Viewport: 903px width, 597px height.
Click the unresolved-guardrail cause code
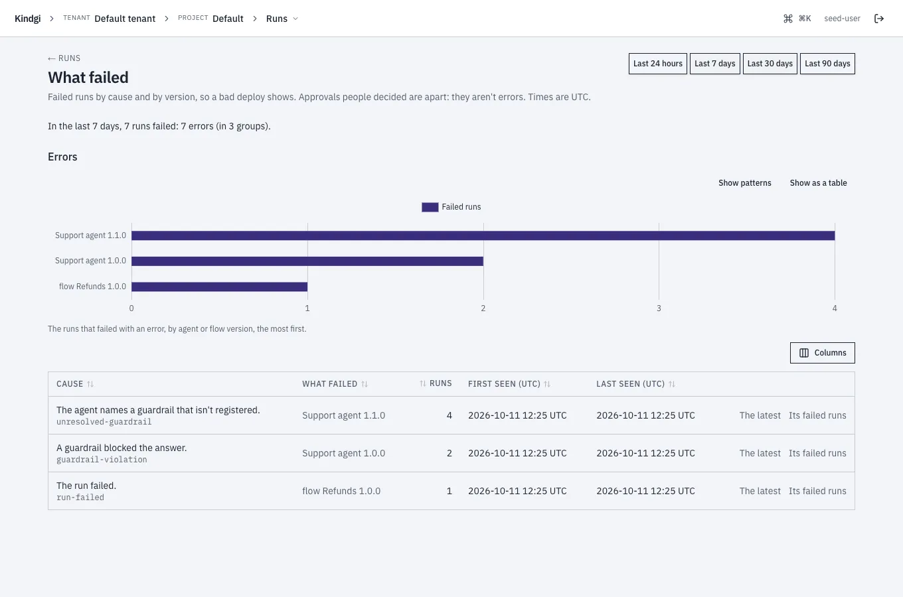point(104,422)
